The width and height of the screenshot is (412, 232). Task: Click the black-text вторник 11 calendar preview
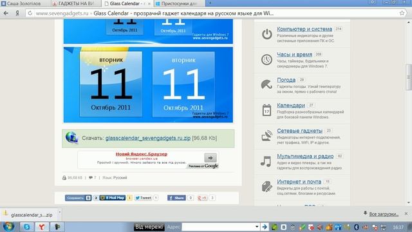pos(111,84)
